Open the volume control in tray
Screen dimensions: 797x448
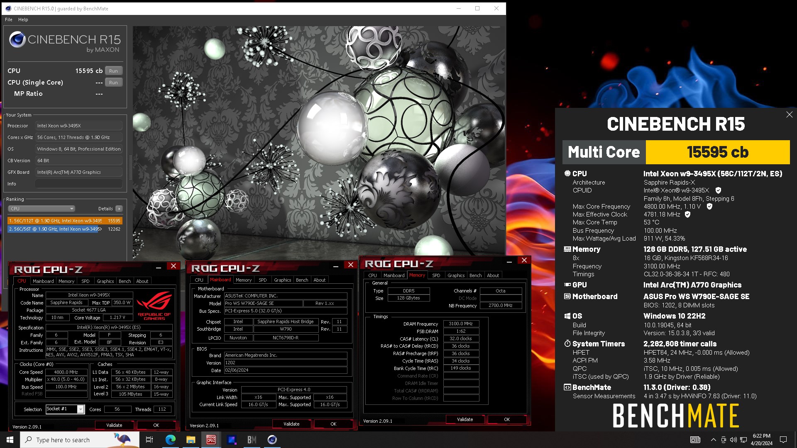tap(733, 440)
